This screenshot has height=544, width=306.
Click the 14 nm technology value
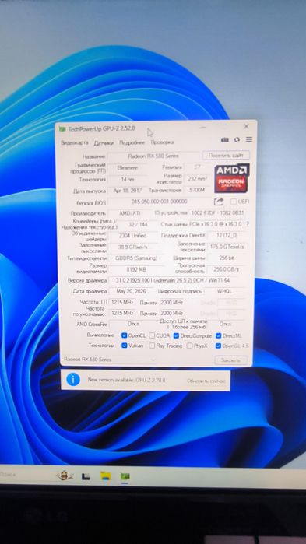pos(128,179)
